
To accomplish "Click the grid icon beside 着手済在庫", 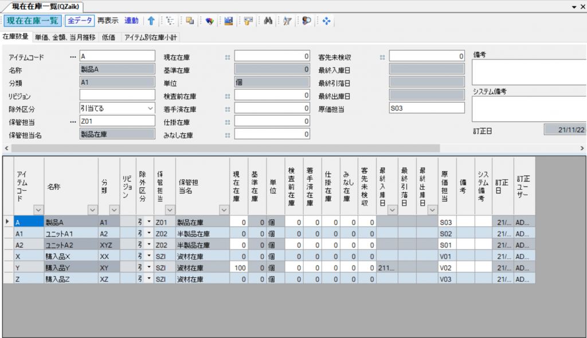I will [x=228, y=109].
